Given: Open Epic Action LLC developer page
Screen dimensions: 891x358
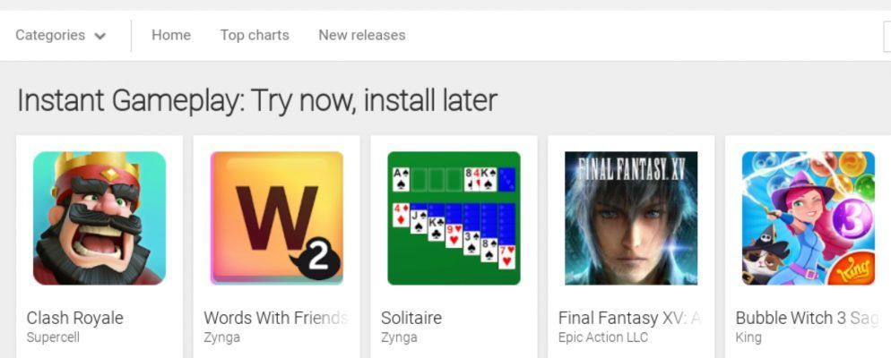Looking at the screenshot, I should 602,337.
